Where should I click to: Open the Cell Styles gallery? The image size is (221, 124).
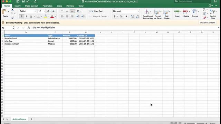166,14
